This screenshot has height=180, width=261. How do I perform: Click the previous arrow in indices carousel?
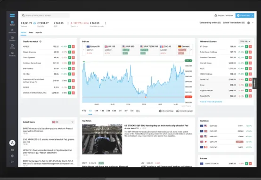tap(84, 50)
